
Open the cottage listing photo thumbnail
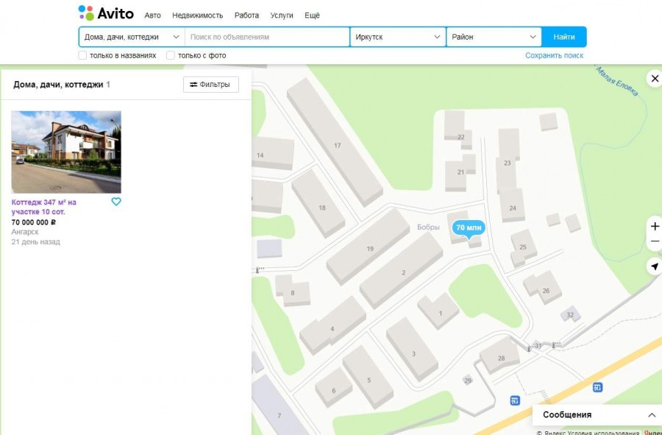point(66,152)
